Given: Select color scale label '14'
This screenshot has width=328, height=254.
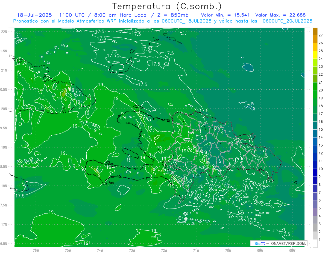Looking at the screenshot, I should tap(321, 137).
